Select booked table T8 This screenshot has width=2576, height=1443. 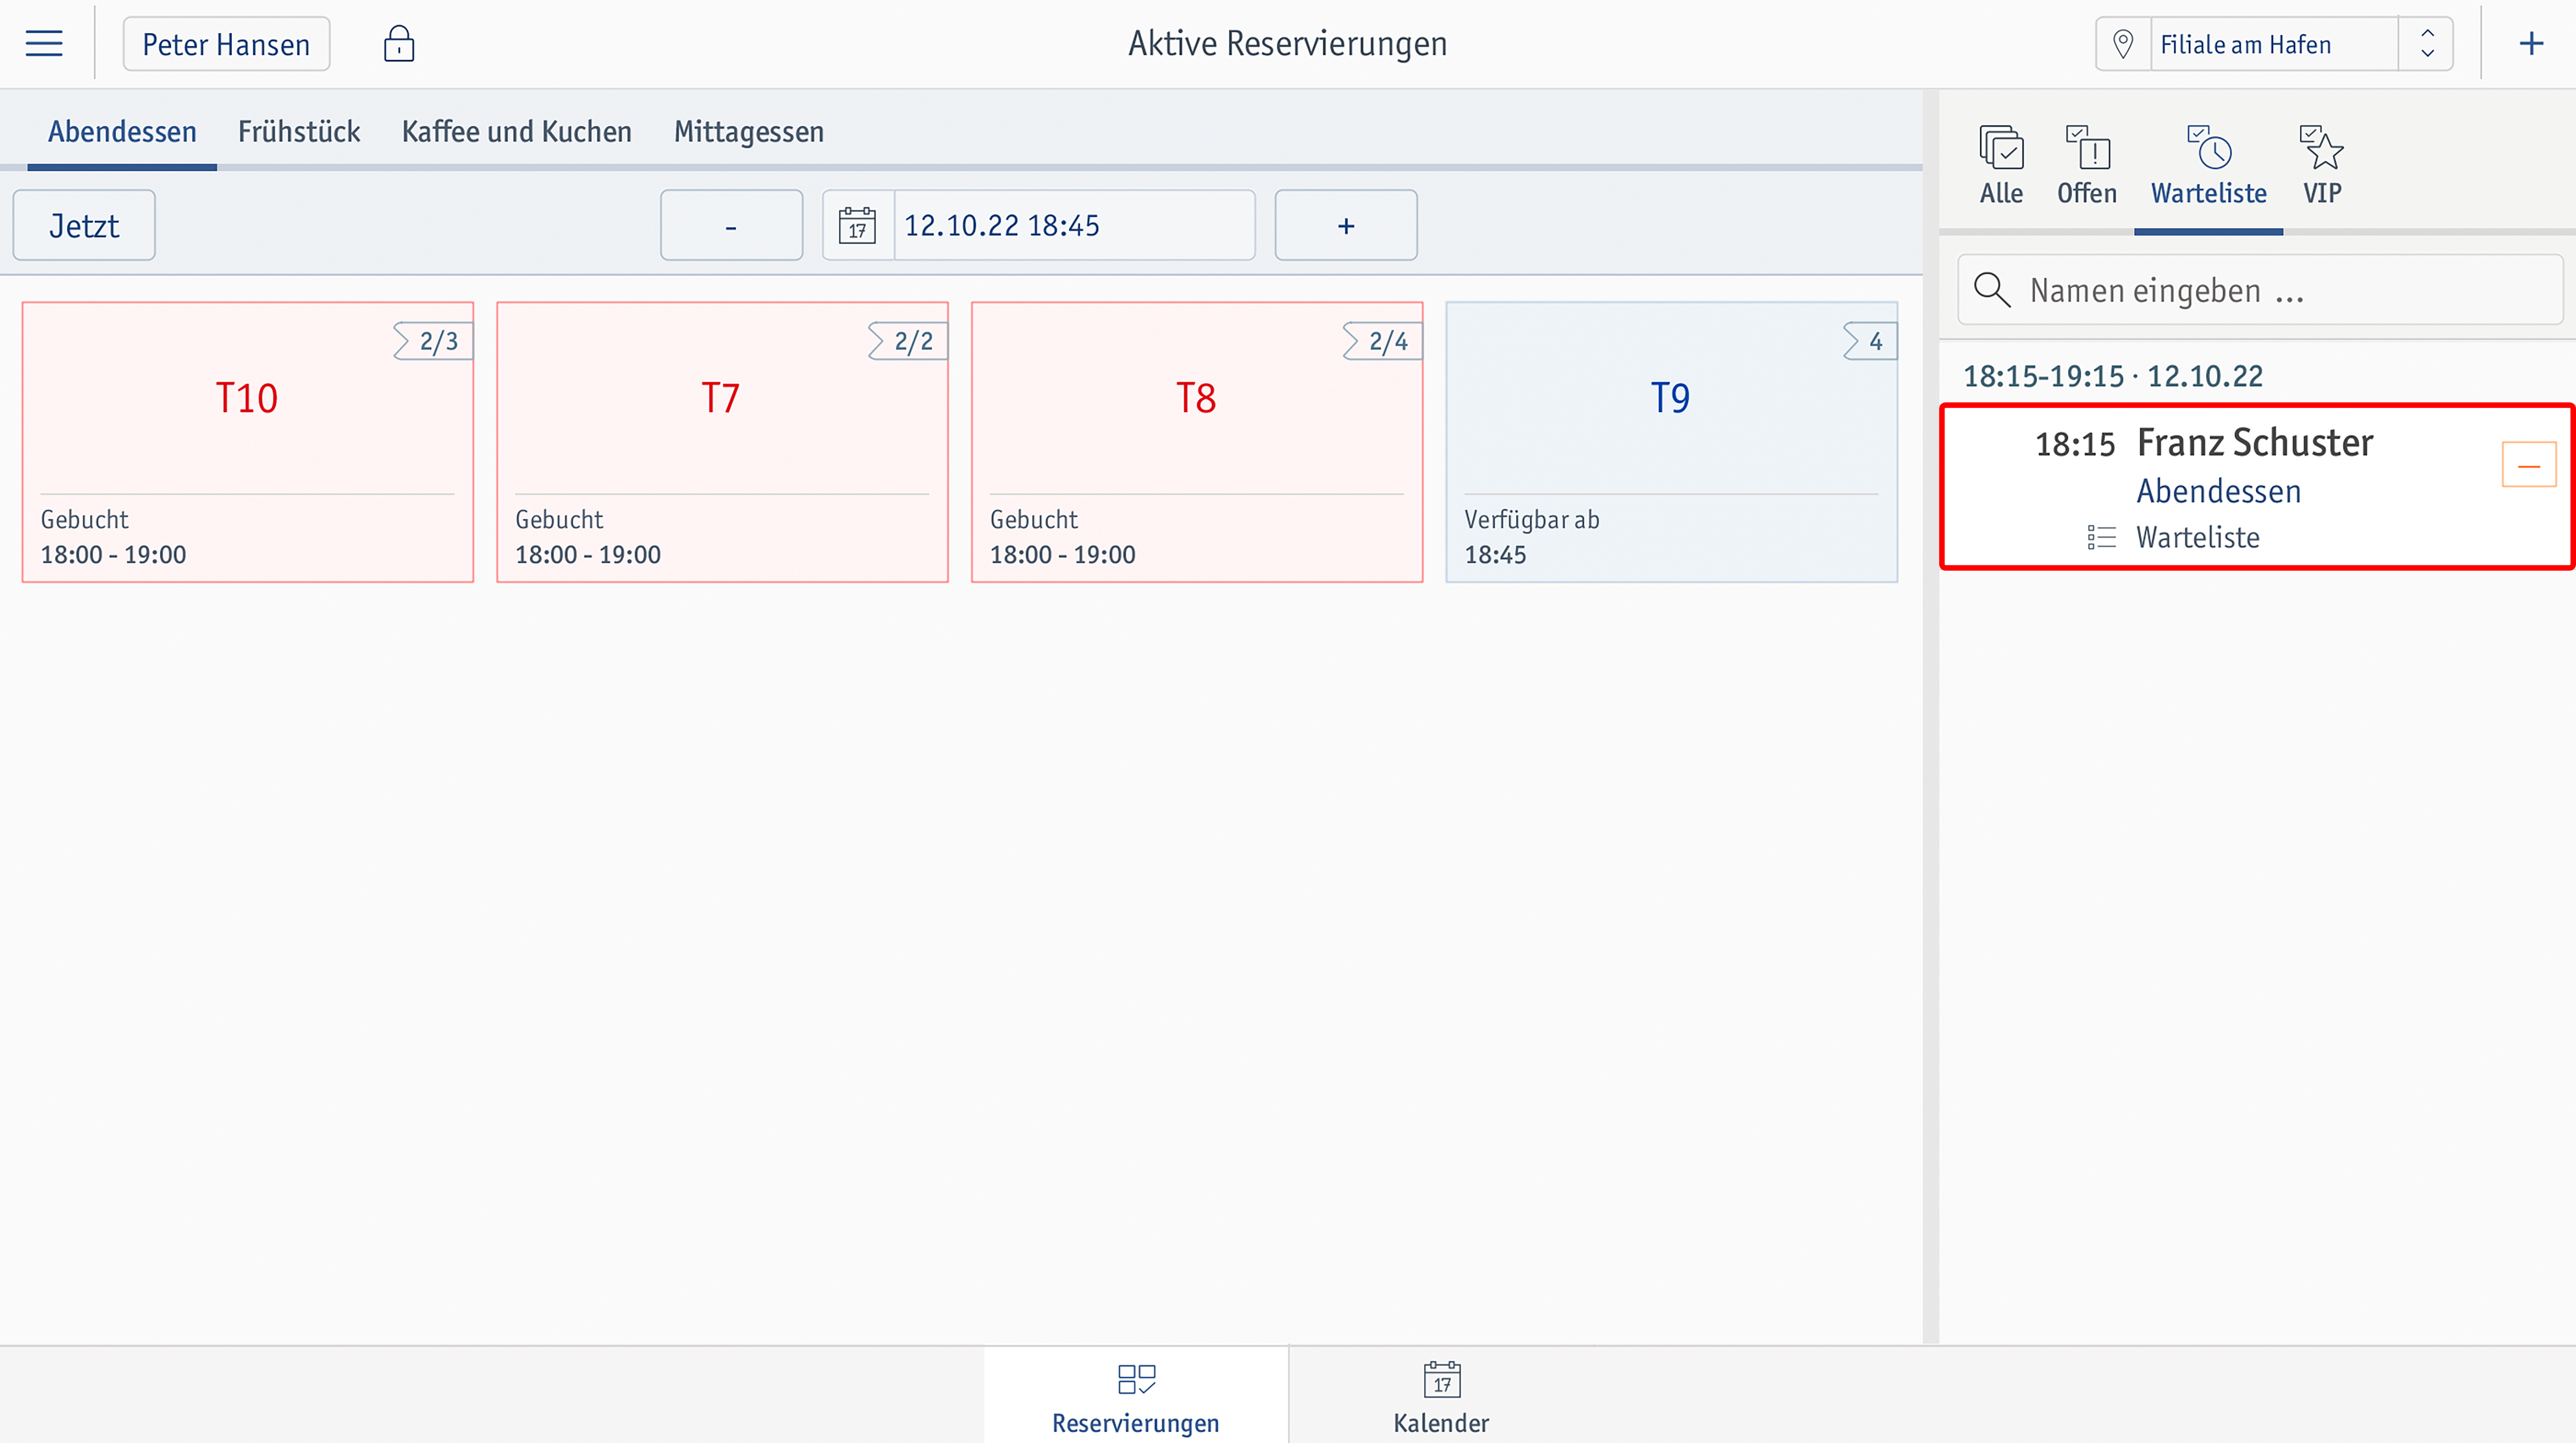point(1197,442)
